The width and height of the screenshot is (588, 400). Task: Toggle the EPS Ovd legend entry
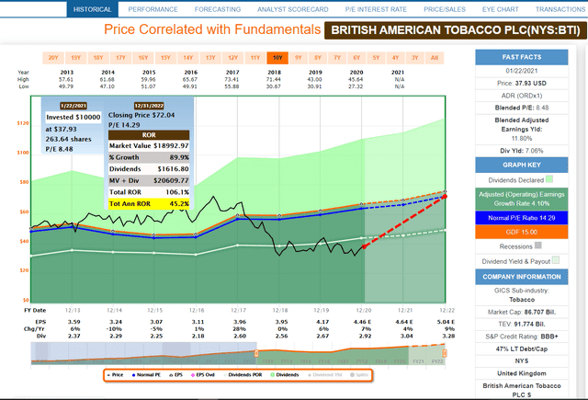[203, 375]
